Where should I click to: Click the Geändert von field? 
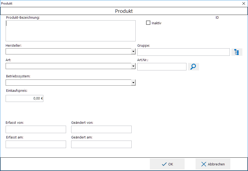coord(101,129)
